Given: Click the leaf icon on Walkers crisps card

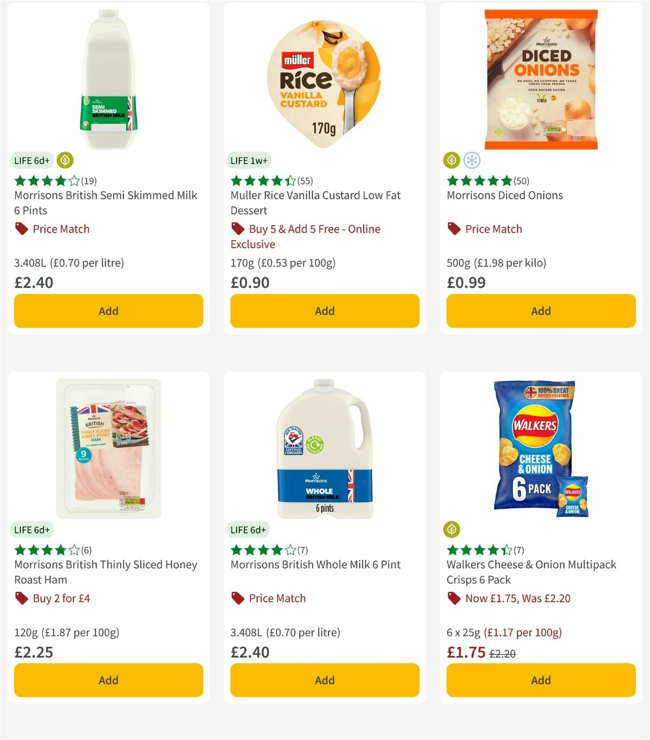Looking at the screenshot, I should pyautogui.click(x=451, y=530).
